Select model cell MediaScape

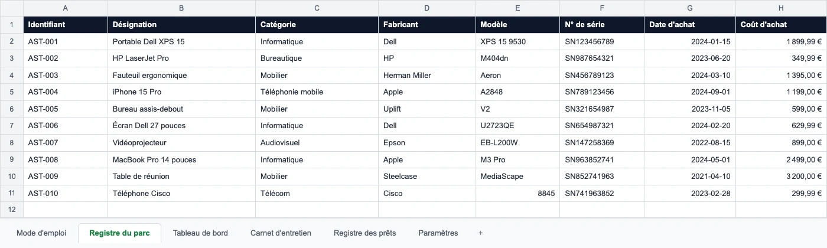pyautogui.click(x=518, y=177)
